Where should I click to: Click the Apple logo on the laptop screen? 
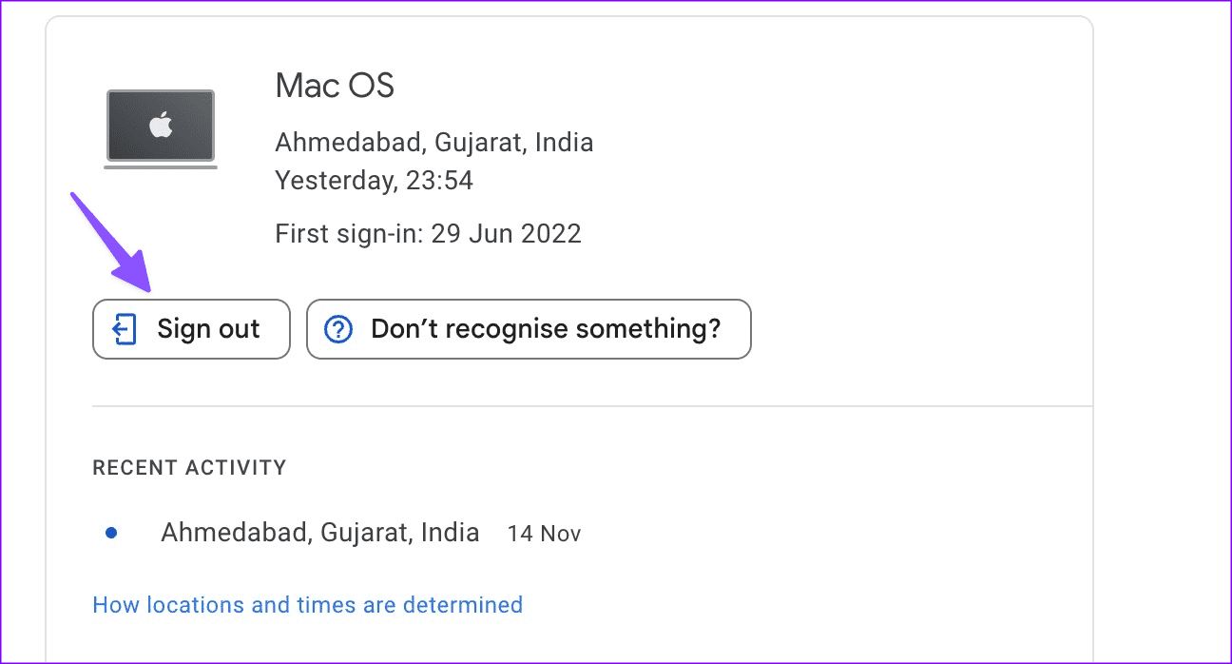coord(161,125)
